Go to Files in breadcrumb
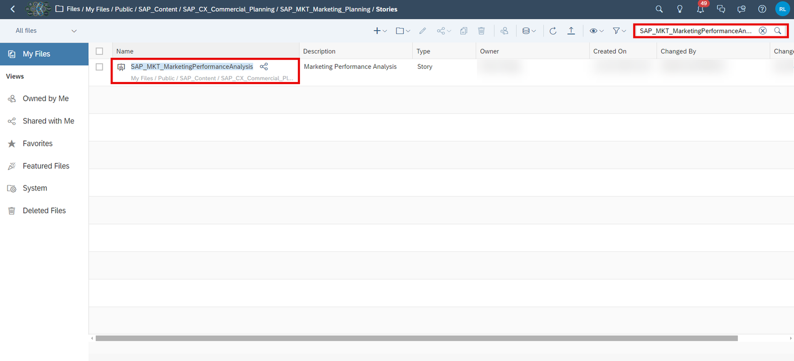Image resolution: width=794 pixels, height=361 pixels. pyautogui.click(x=73, y=9)
